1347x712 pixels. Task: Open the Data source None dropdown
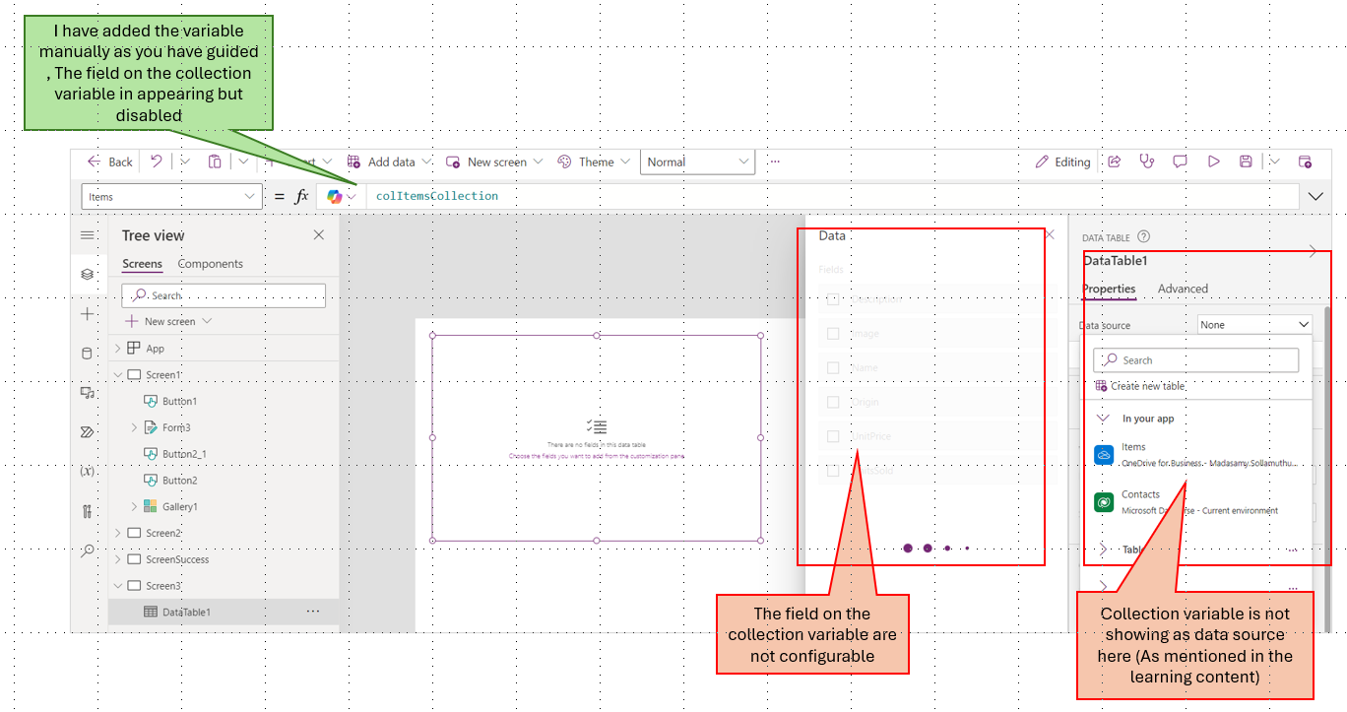[x=1253, y=323]
